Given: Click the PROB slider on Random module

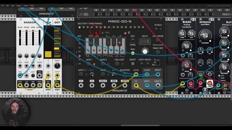Looking at the screenshot, I should (26, 38).
